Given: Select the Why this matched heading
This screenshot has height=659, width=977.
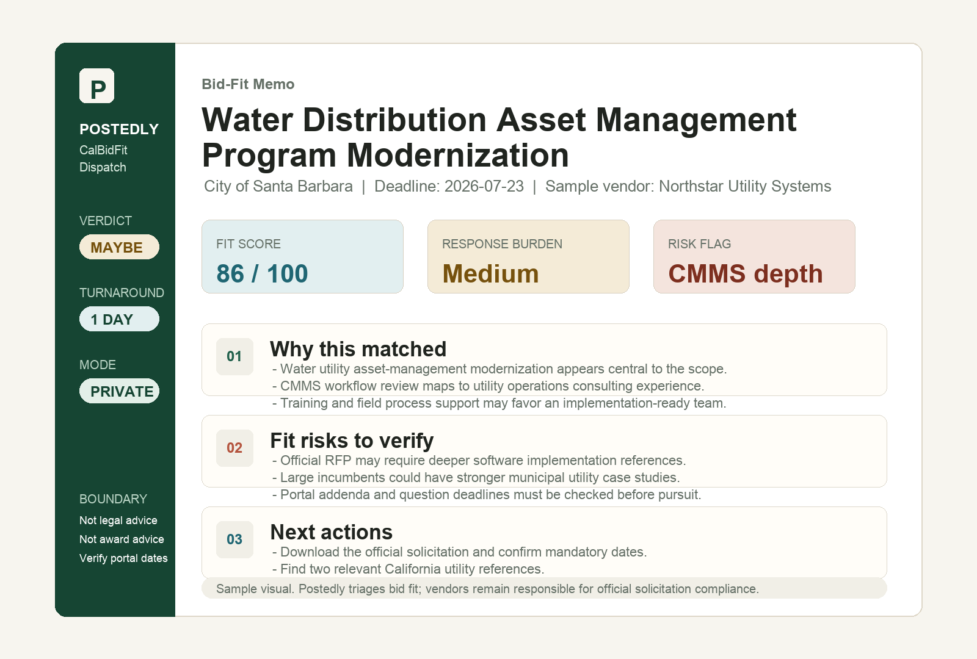Looking at the screenshot, I should coord(358,349).
